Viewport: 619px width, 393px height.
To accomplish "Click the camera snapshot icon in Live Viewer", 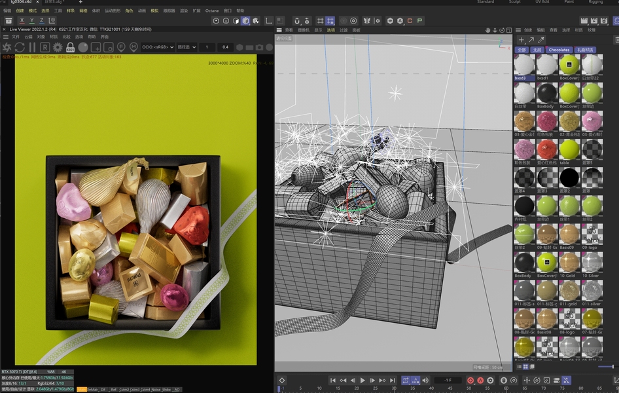I will coord(259,47).
